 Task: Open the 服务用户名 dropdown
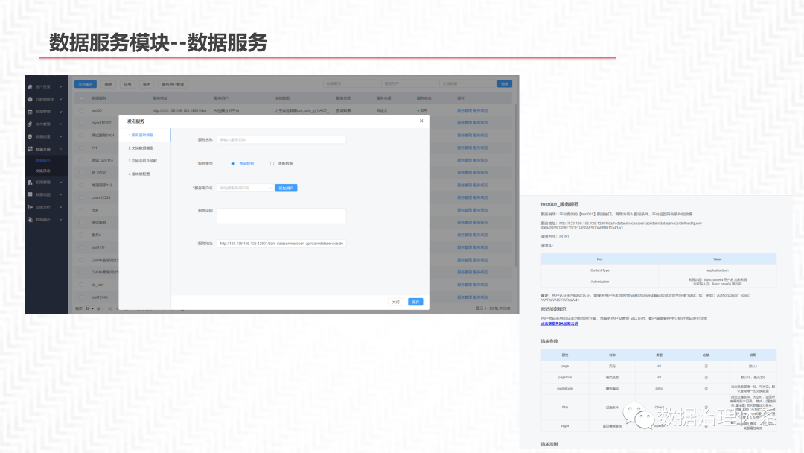(245, 189)
